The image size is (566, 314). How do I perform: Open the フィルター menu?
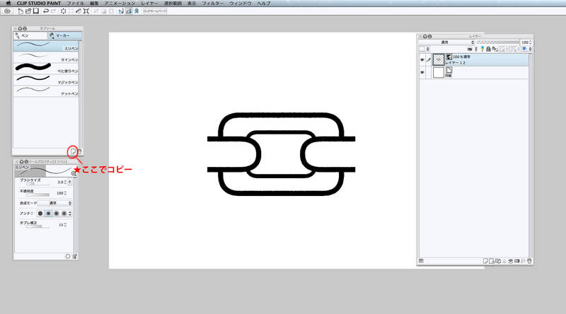[213, 4]
